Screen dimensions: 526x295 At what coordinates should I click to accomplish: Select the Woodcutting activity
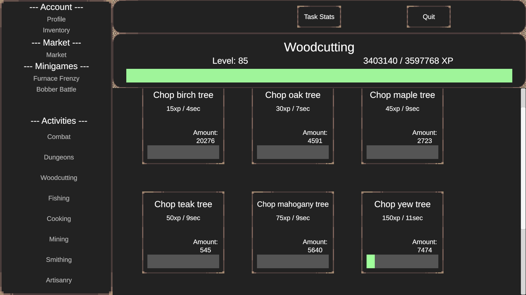(x=59, y=178)
